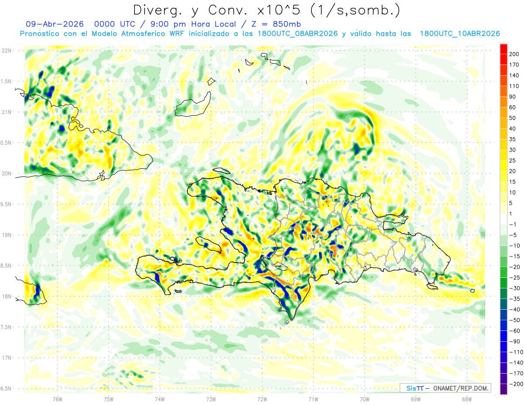
Task: Click the ONAMET/REP.DOM. credit label
Action: tap(461, 388)
